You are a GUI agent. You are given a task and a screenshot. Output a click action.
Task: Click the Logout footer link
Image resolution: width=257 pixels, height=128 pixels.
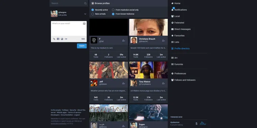point(77,115)
